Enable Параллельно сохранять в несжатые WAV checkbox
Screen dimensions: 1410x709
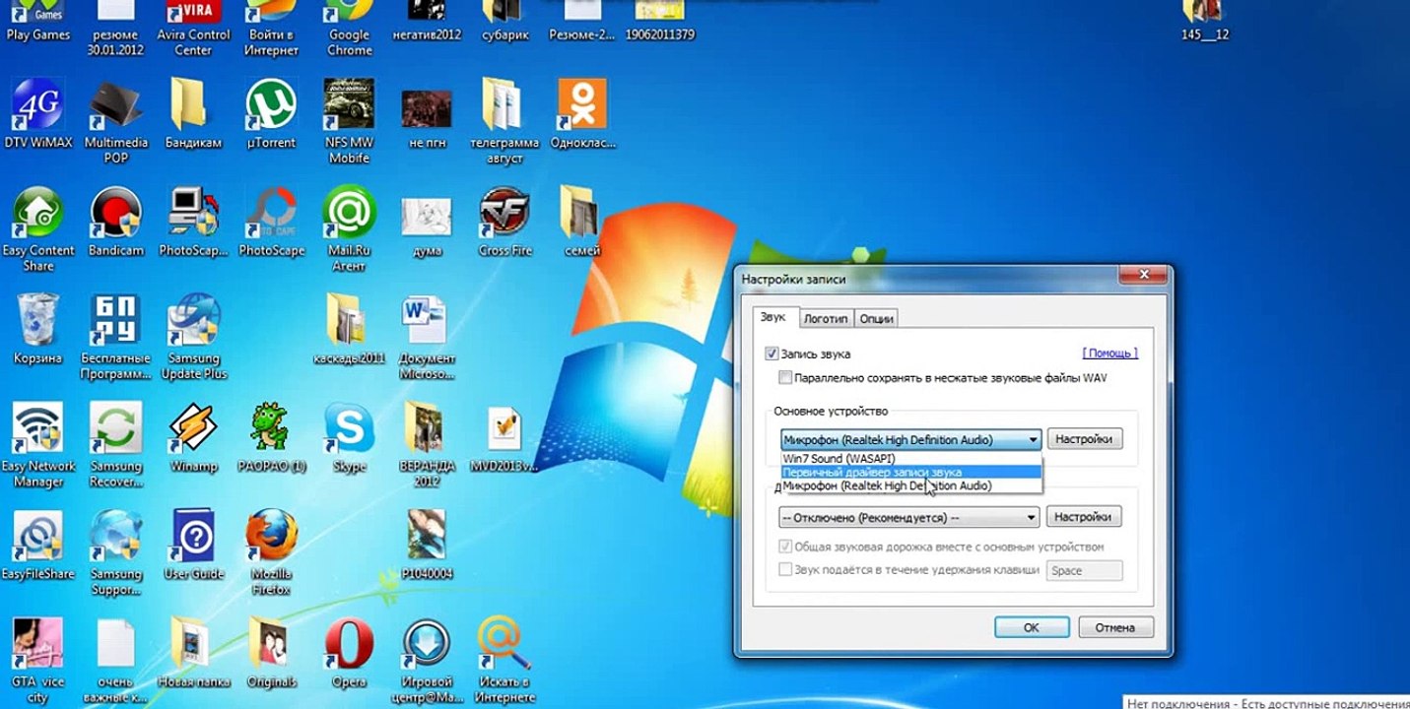click(784, 377)
